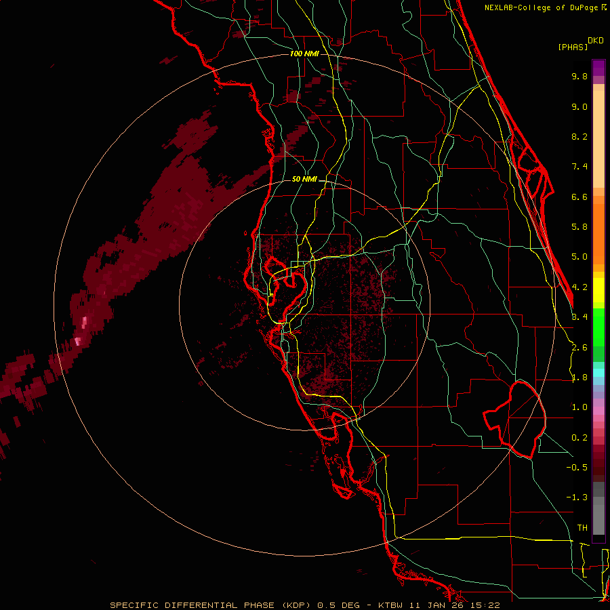Pick the cyan segment of the color bar
The image size is (610, 610).
point(598,373)
